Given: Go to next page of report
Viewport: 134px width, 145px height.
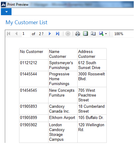Looking at the screenshot, I should tap(50, 34).
